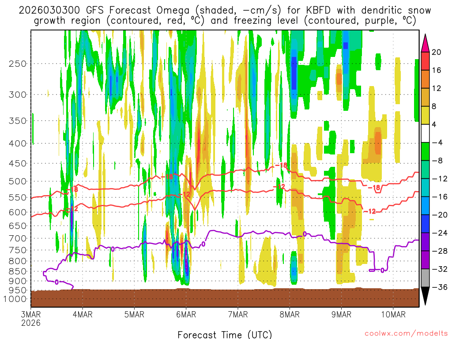Image resolution: width=452 pixels, height=339 pixels.
Task: Click the Forecast Time (UTC) axis title
Action: [x=225, y=334]
